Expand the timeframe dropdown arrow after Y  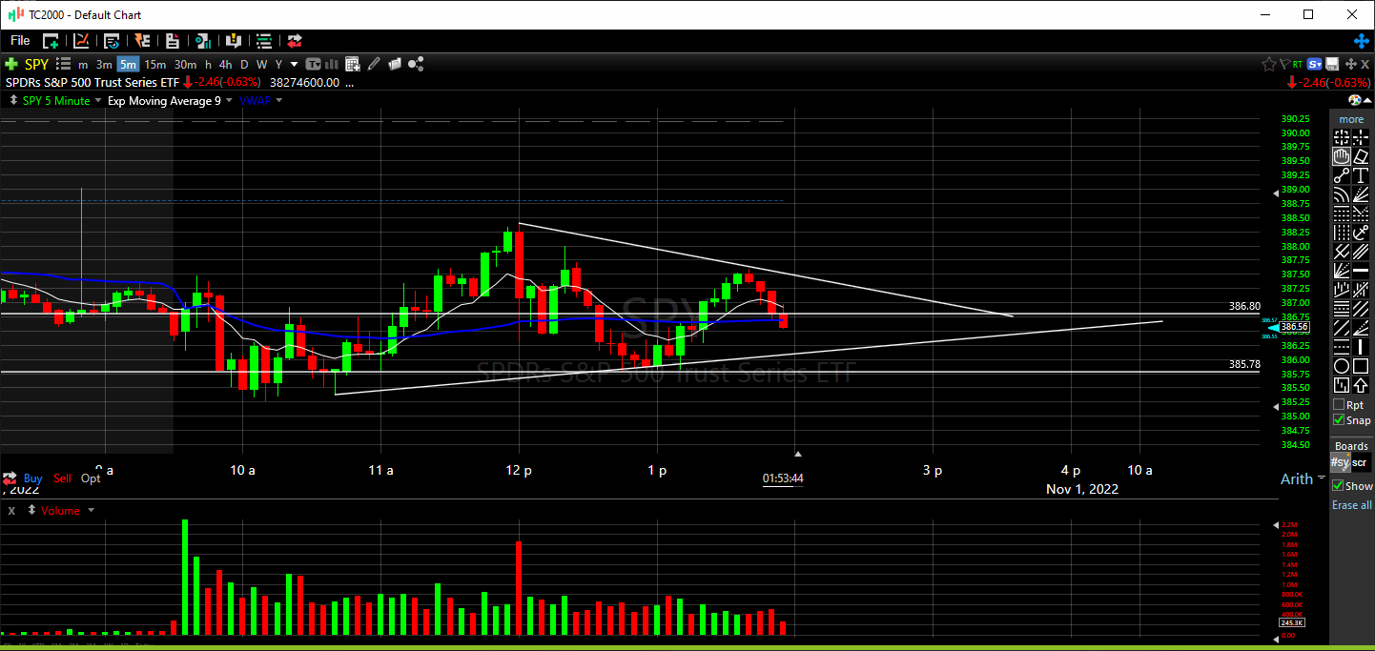294,65
